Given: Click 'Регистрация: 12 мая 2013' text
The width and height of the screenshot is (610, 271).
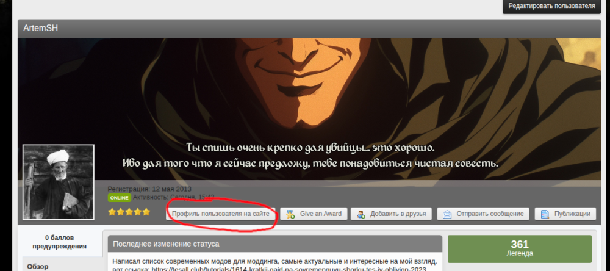Looking at the screenshot, I should tap(149, 189).
